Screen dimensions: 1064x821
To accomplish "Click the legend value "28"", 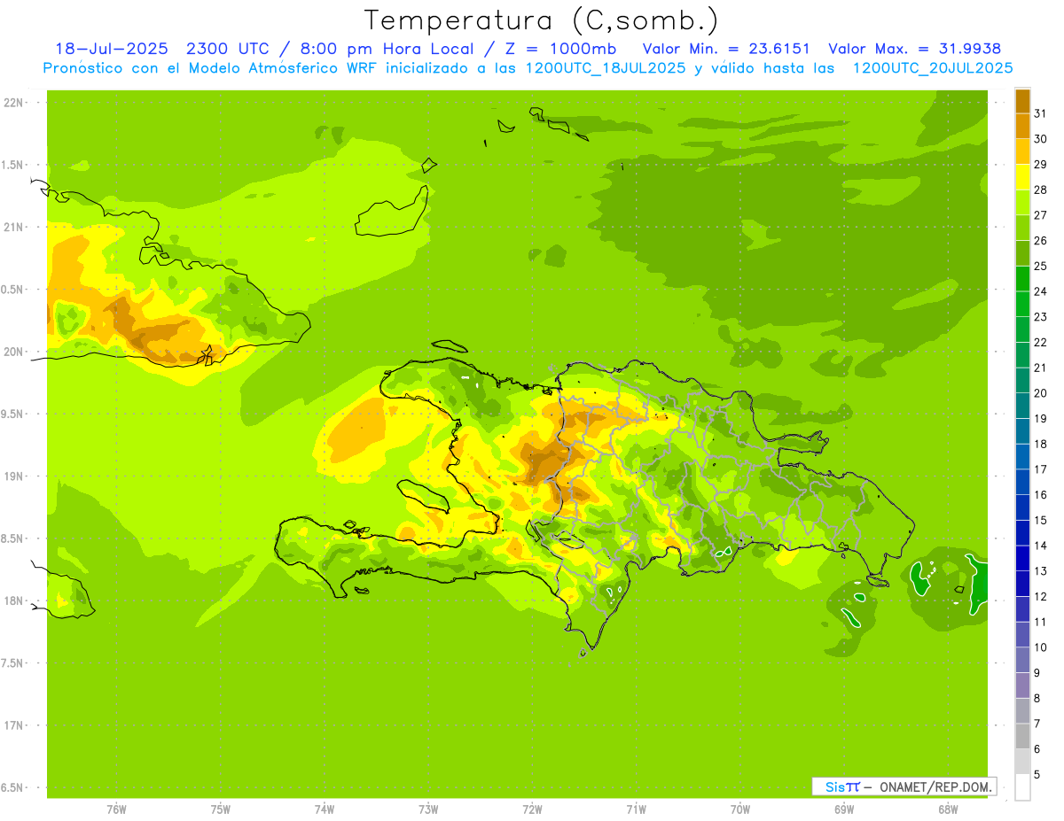I will 1040,190.
